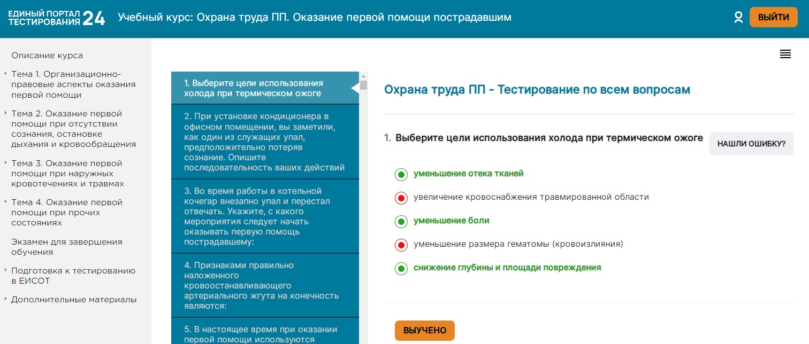Viewport: 809px width, 344px height.
Task: Open Экзамен для завершения обучения
Action: click(66, 247)
